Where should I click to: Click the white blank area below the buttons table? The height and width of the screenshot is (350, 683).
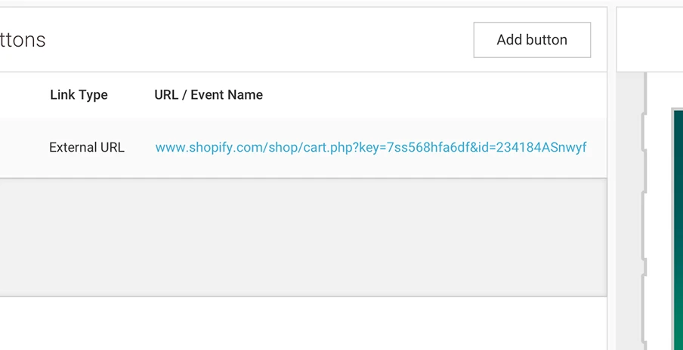point(302,324)
